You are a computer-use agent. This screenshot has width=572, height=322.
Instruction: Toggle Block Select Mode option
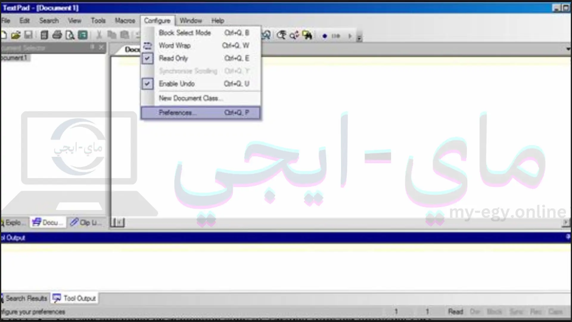pyautogui.click(x=185, y=32)
